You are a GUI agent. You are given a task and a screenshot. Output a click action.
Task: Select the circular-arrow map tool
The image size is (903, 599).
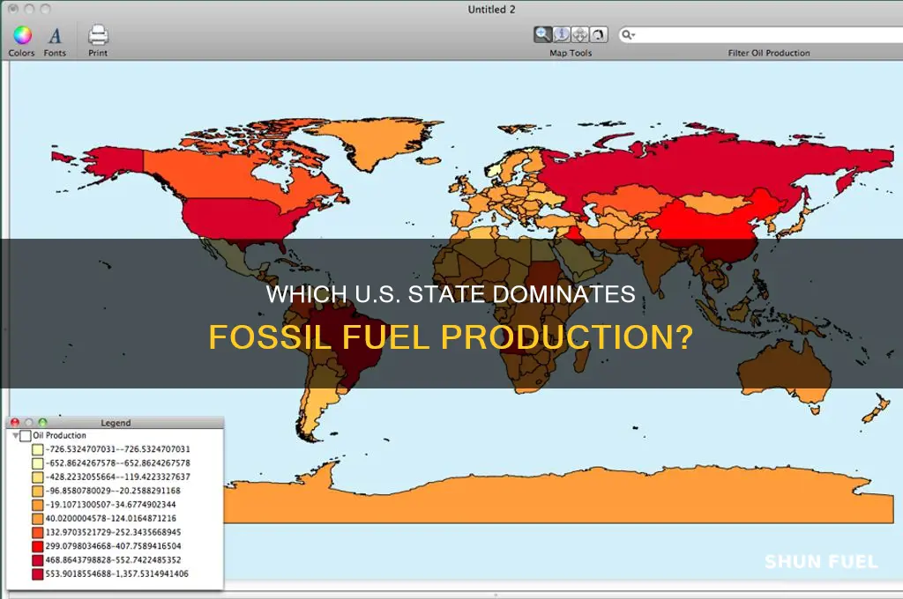coord(599,34)
